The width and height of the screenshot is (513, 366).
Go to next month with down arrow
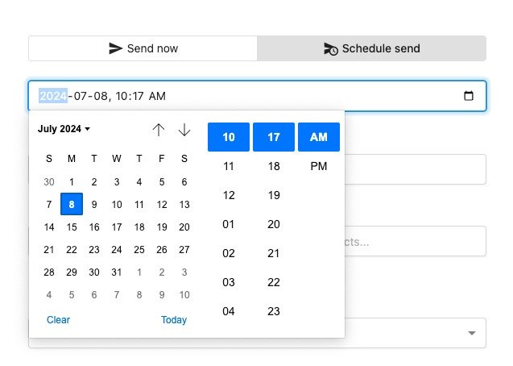tap(184, 130)
